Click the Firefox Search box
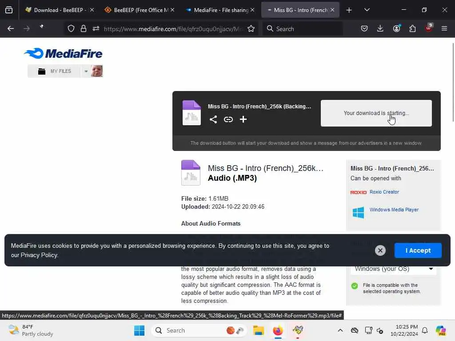Image resolution: width=455 pixels, height=341 pixels. click(x=303, y=29)
